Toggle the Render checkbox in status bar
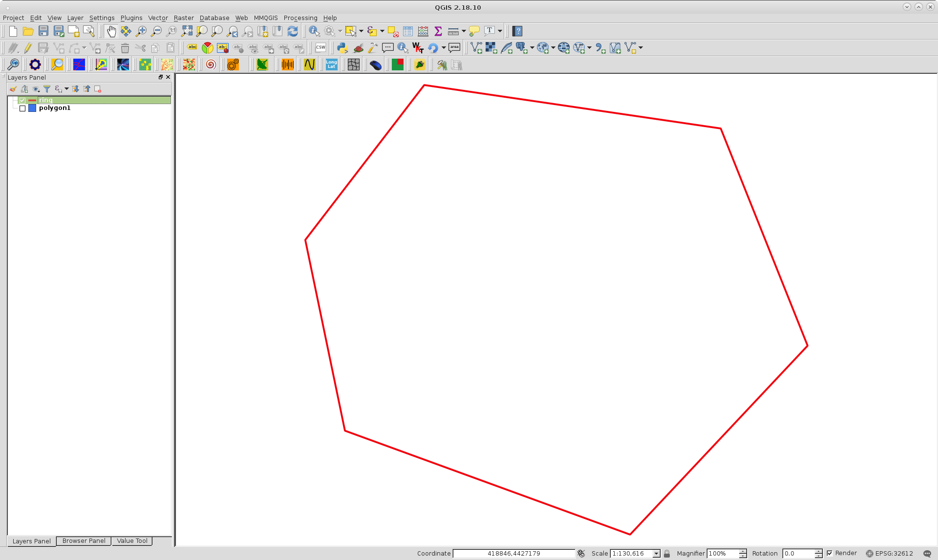The width and height of the screenshot is (938, 560). [830, 553]
